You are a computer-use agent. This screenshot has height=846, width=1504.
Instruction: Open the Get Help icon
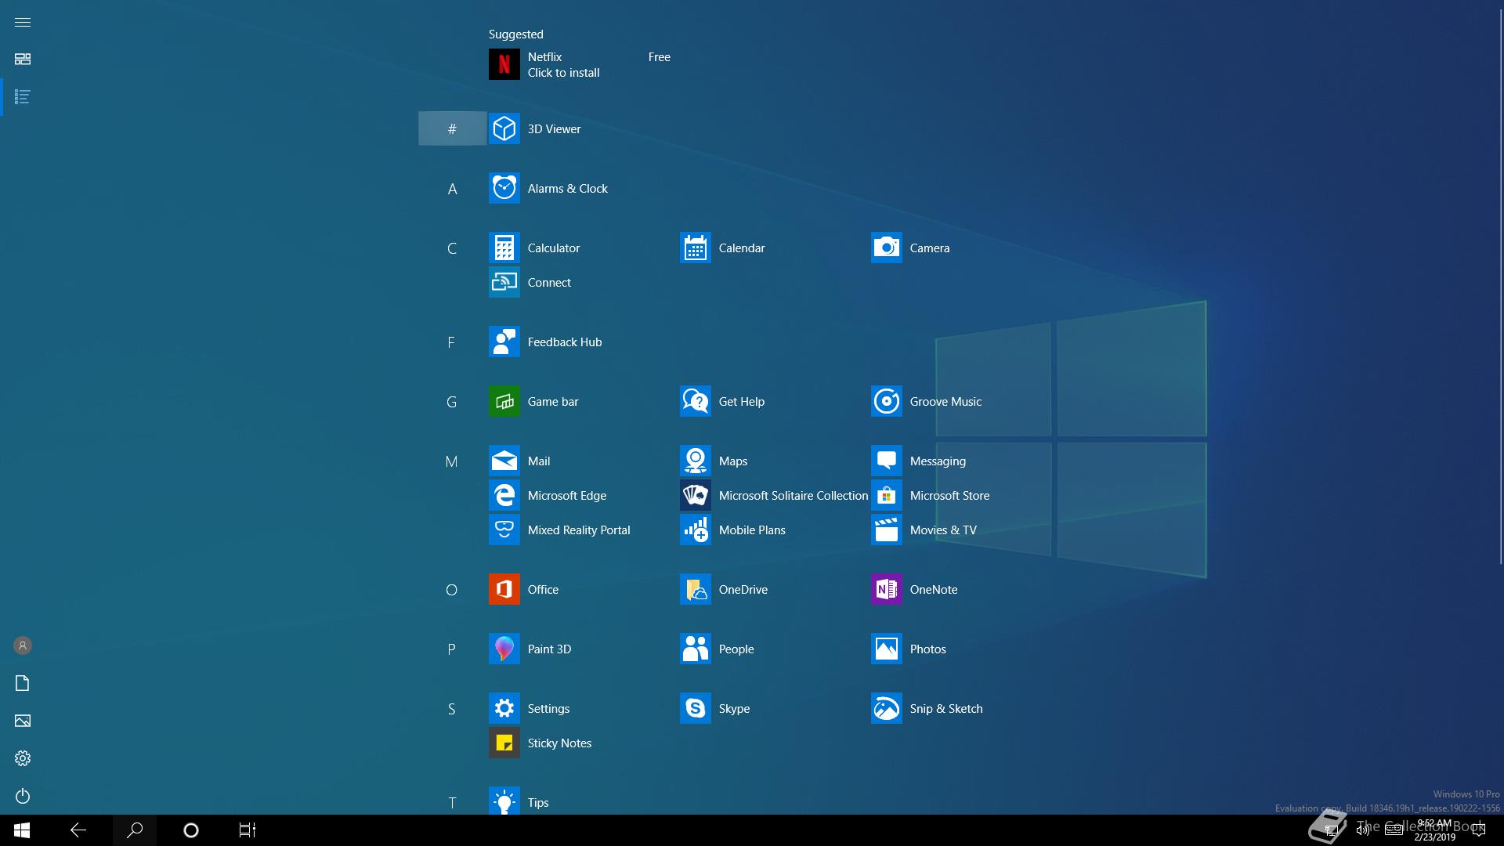tap(695, 401)
